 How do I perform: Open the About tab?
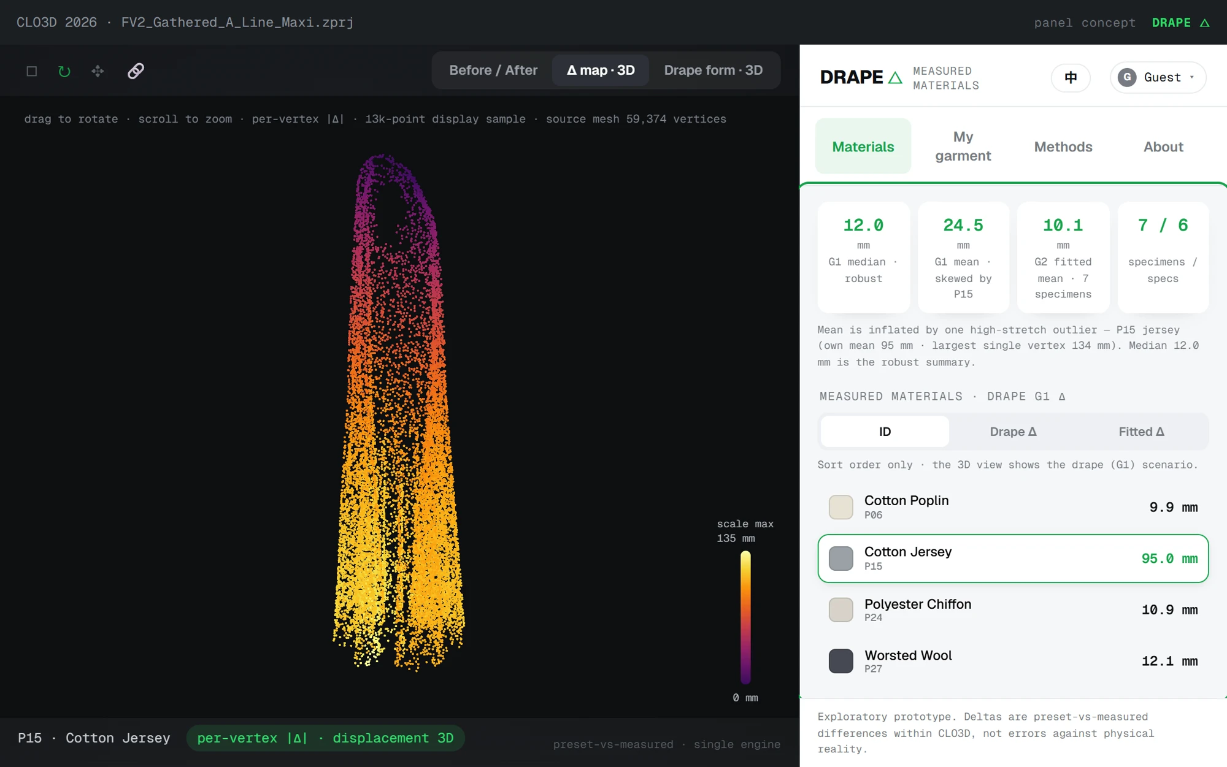coord(1163,147)
